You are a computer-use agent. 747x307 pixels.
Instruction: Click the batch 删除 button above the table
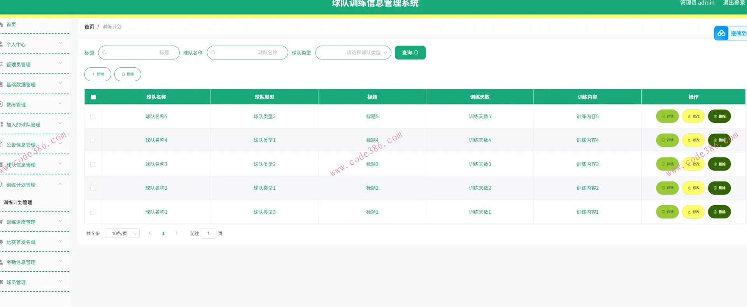coord(128,74)
